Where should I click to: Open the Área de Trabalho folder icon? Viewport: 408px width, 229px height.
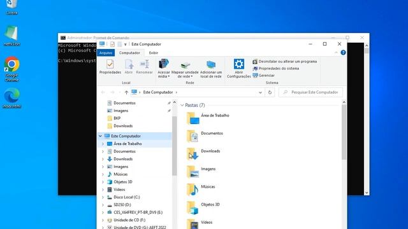(x=193, y=118)
